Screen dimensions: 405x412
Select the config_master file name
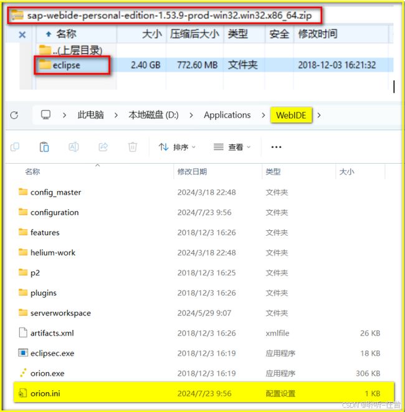click(55, 192)
